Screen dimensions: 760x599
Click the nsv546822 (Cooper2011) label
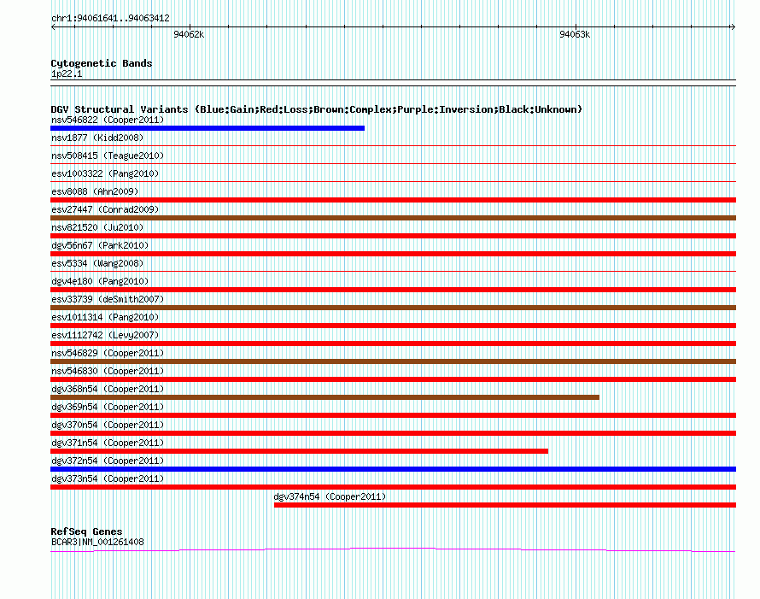108,120
